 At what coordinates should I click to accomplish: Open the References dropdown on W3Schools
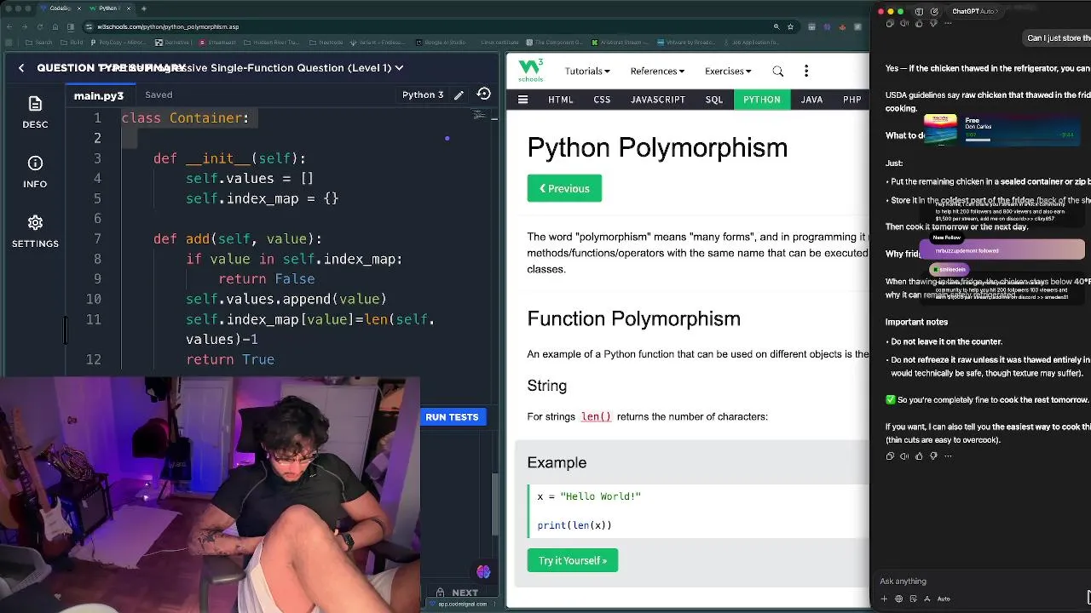pos(656,71)
